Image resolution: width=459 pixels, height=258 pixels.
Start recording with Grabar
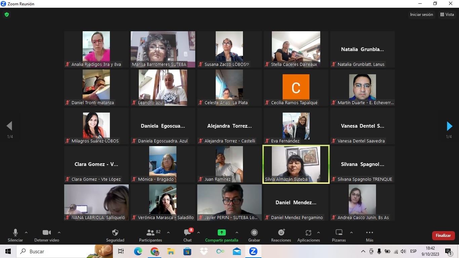click(254, 235)
